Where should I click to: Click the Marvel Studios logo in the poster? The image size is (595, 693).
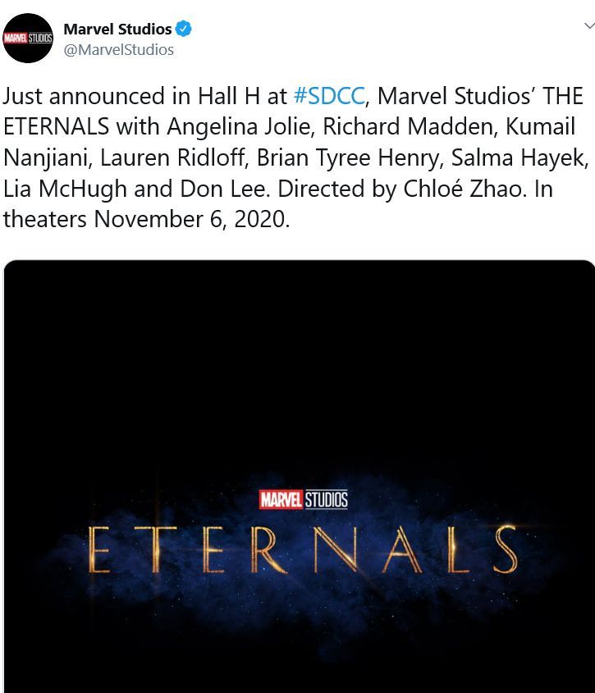[304, 499]
